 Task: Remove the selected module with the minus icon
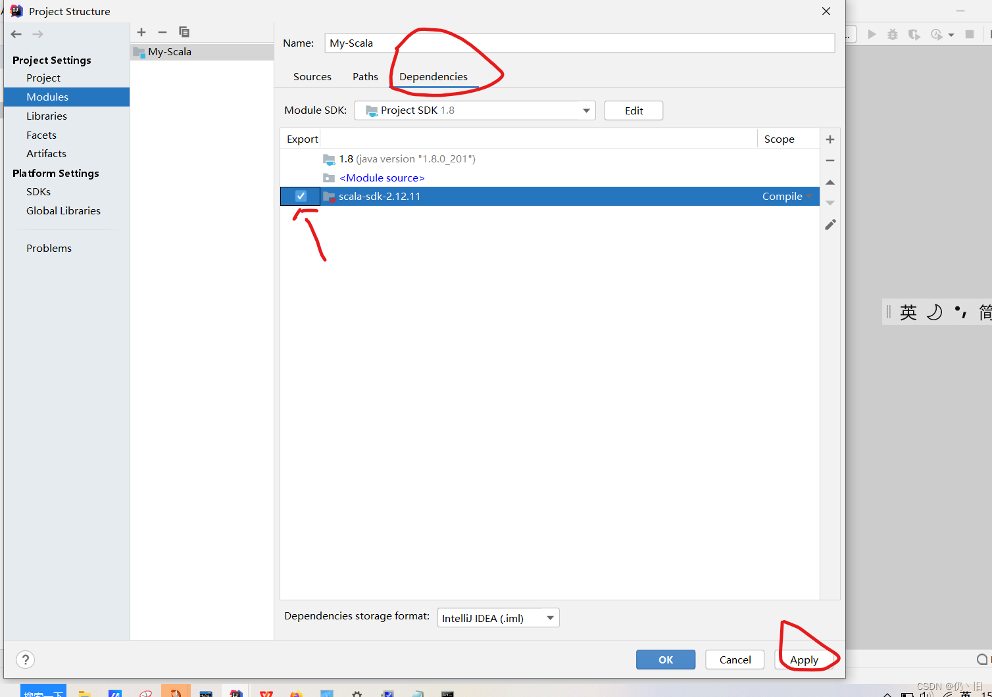point(162,32)
